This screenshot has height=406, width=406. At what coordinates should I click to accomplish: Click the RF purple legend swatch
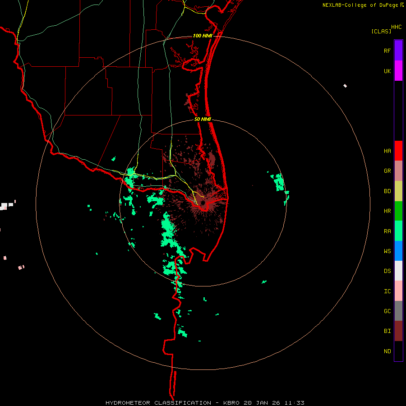click(398, 51)
